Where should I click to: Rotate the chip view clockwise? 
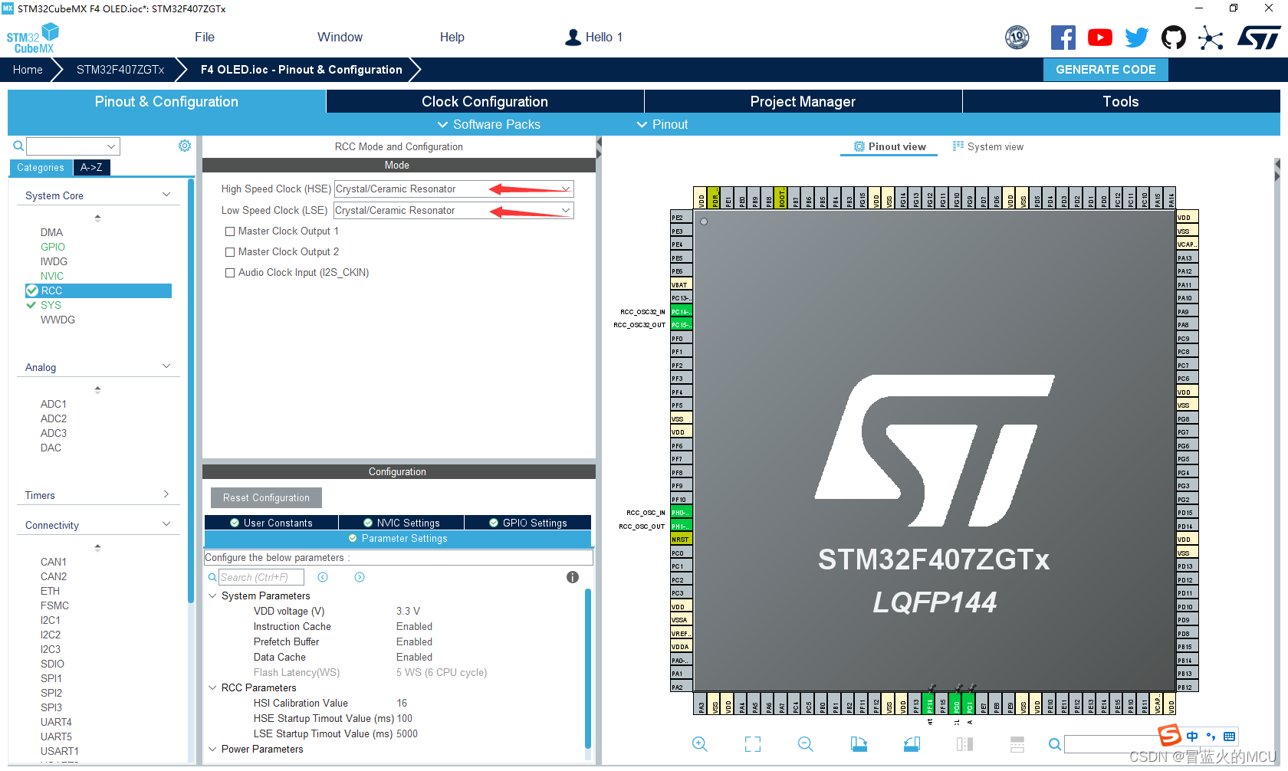[x=859, y=744]
